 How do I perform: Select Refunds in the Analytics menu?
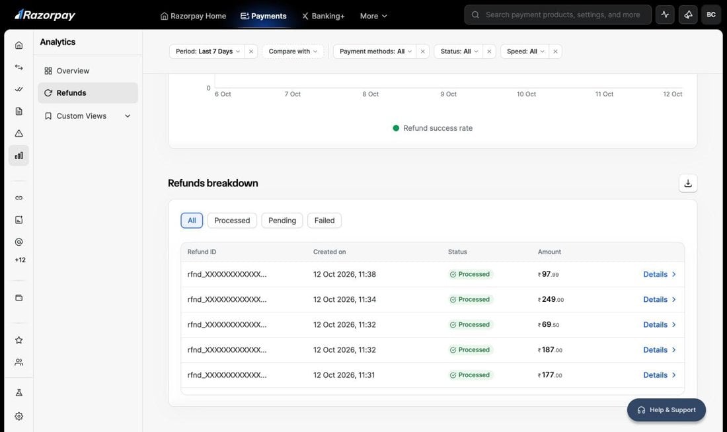tap(88, 92)
